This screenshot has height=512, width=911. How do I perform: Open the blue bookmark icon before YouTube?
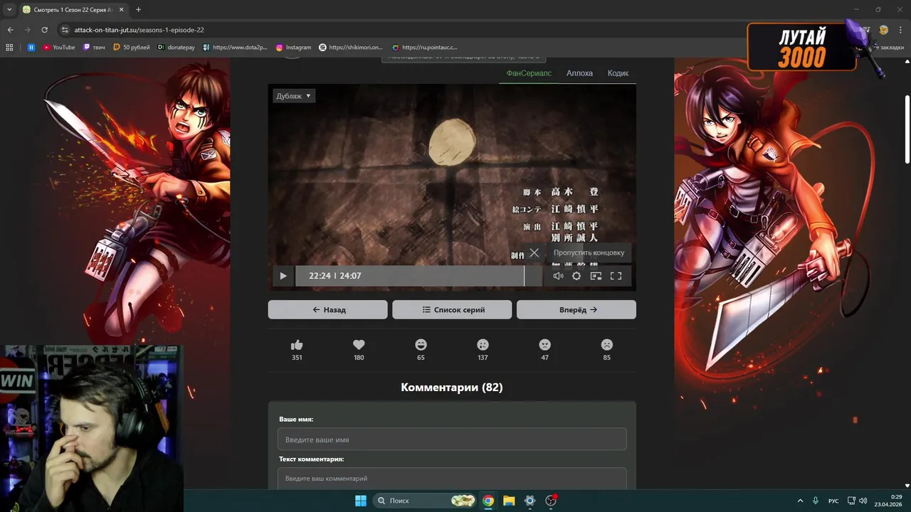[x=31, y=47]
